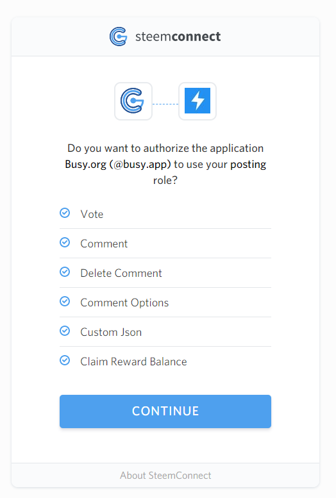Click the check icon beside Claim Reward Balance
Viewport: 336px width, 498px height.
65,360
